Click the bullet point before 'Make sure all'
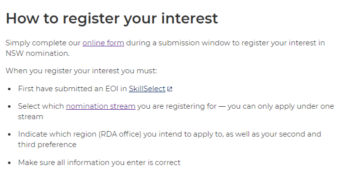The width and height of the screenshot is (337, 180). click(x=9, y=163)
